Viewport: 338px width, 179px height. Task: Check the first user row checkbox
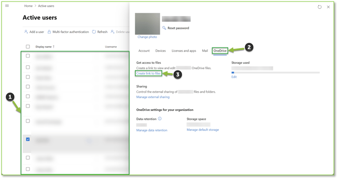coord(28,56)
